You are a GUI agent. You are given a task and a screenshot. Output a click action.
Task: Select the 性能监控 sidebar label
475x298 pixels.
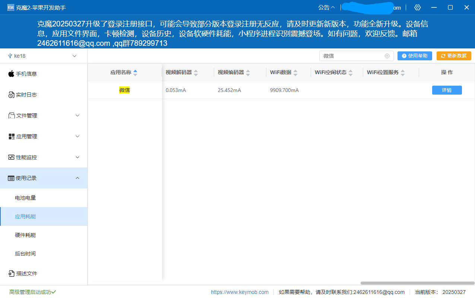26,157
